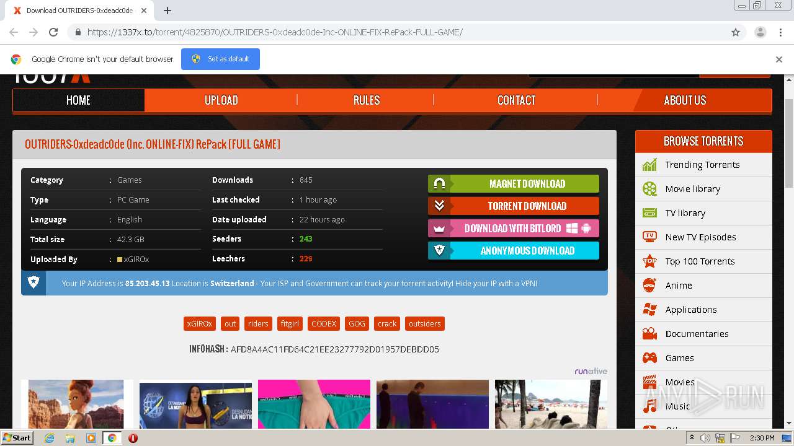The image size is (794, 446).
Task: Click the infohash value text
Action: (x=335, y=349)
